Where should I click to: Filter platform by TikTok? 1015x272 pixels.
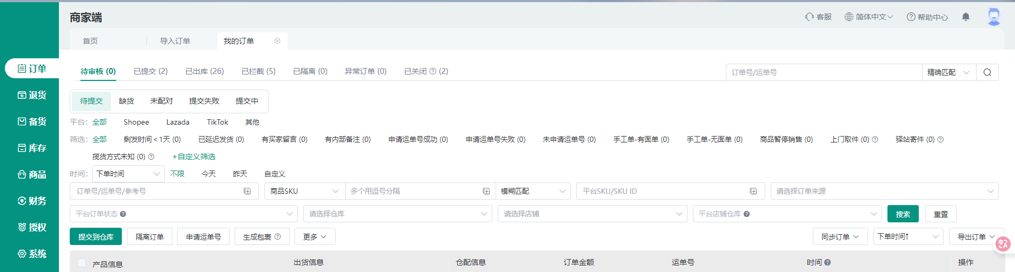pos(217,122)
